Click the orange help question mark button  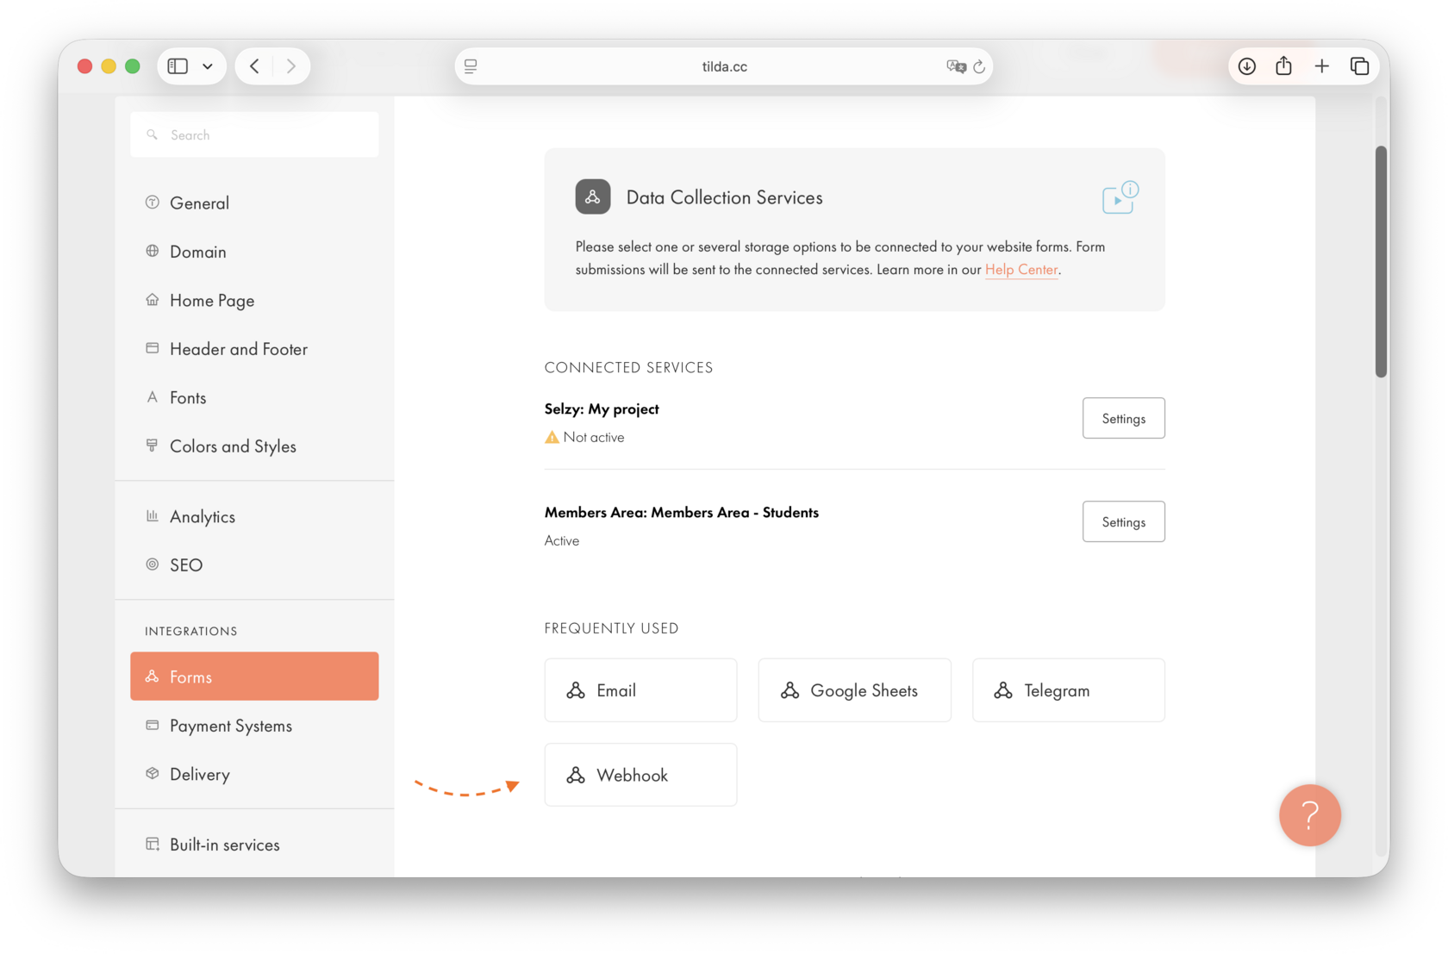(x=1309, y=814)
